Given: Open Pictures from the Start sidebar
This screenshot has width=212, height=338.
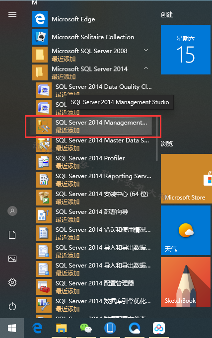Looking at the screenshot, I should point(12,259).
